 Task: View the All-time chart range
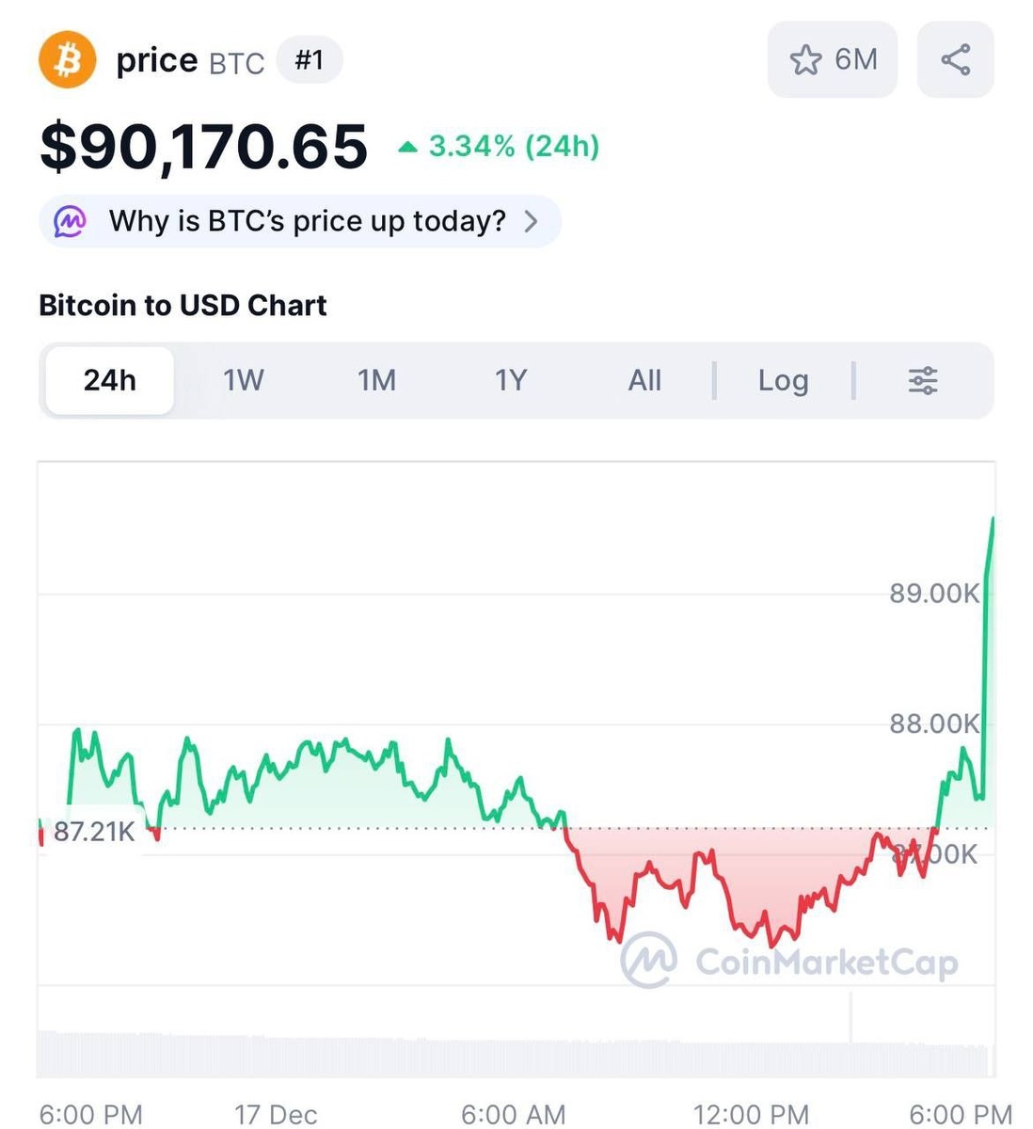[644, 380]
